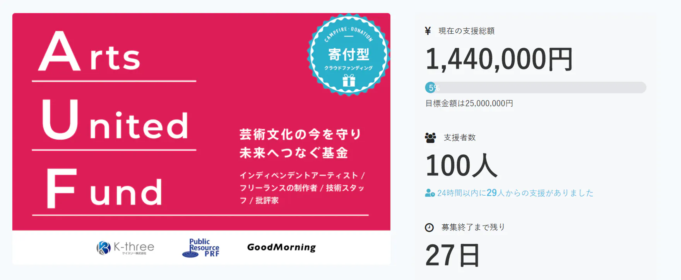Click the small user icon before 24時間以内
Viewport: 681px width, 280px height.
click(429, 193)
